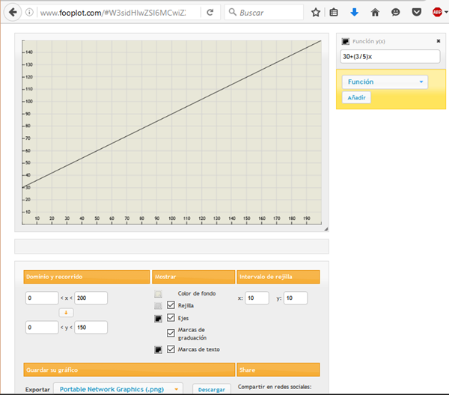Uncheck the Ejes checkbox
This screenshot has width=449, height=395.
(x=171, y=318)
